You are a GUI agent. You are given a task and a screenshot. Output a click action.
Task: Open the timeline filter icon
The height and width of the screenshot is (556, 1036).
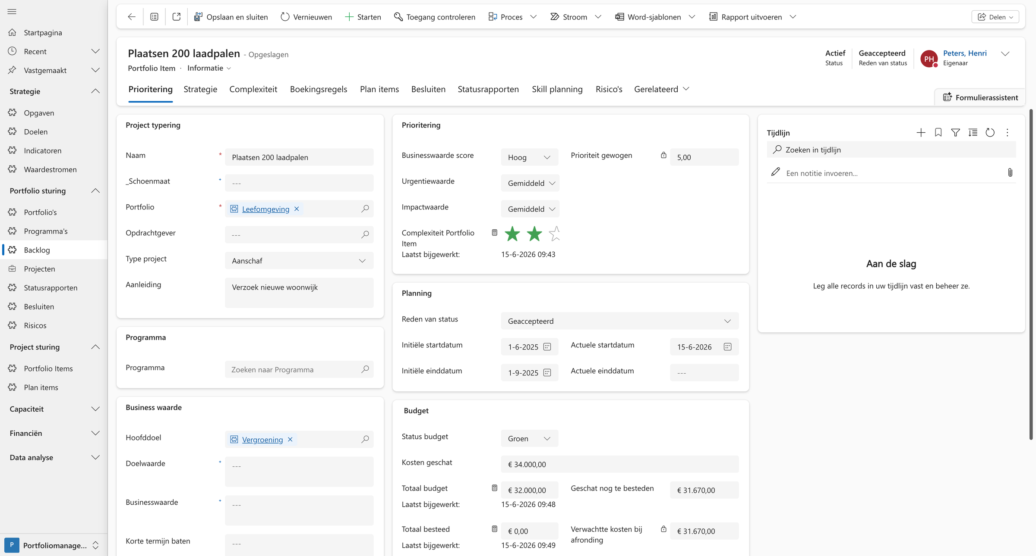click(x=955, y=133)
